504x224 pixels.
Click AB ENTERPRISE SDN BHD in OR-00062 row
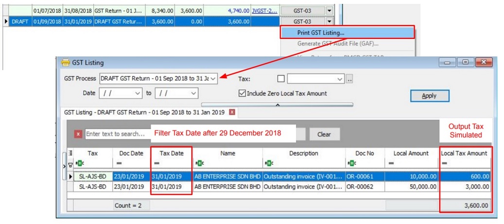(227, 187)
